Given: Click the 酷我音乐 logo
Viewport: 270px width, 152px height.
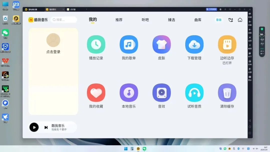Looking at the screenshot, I should 38,20.
